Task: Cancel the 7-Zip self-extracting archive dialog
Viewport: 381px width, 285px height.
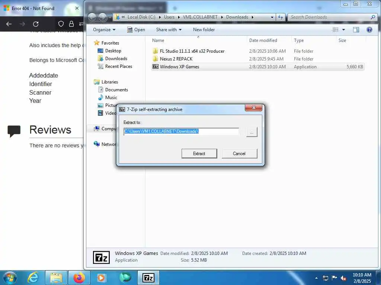Action: click(239, 154)
